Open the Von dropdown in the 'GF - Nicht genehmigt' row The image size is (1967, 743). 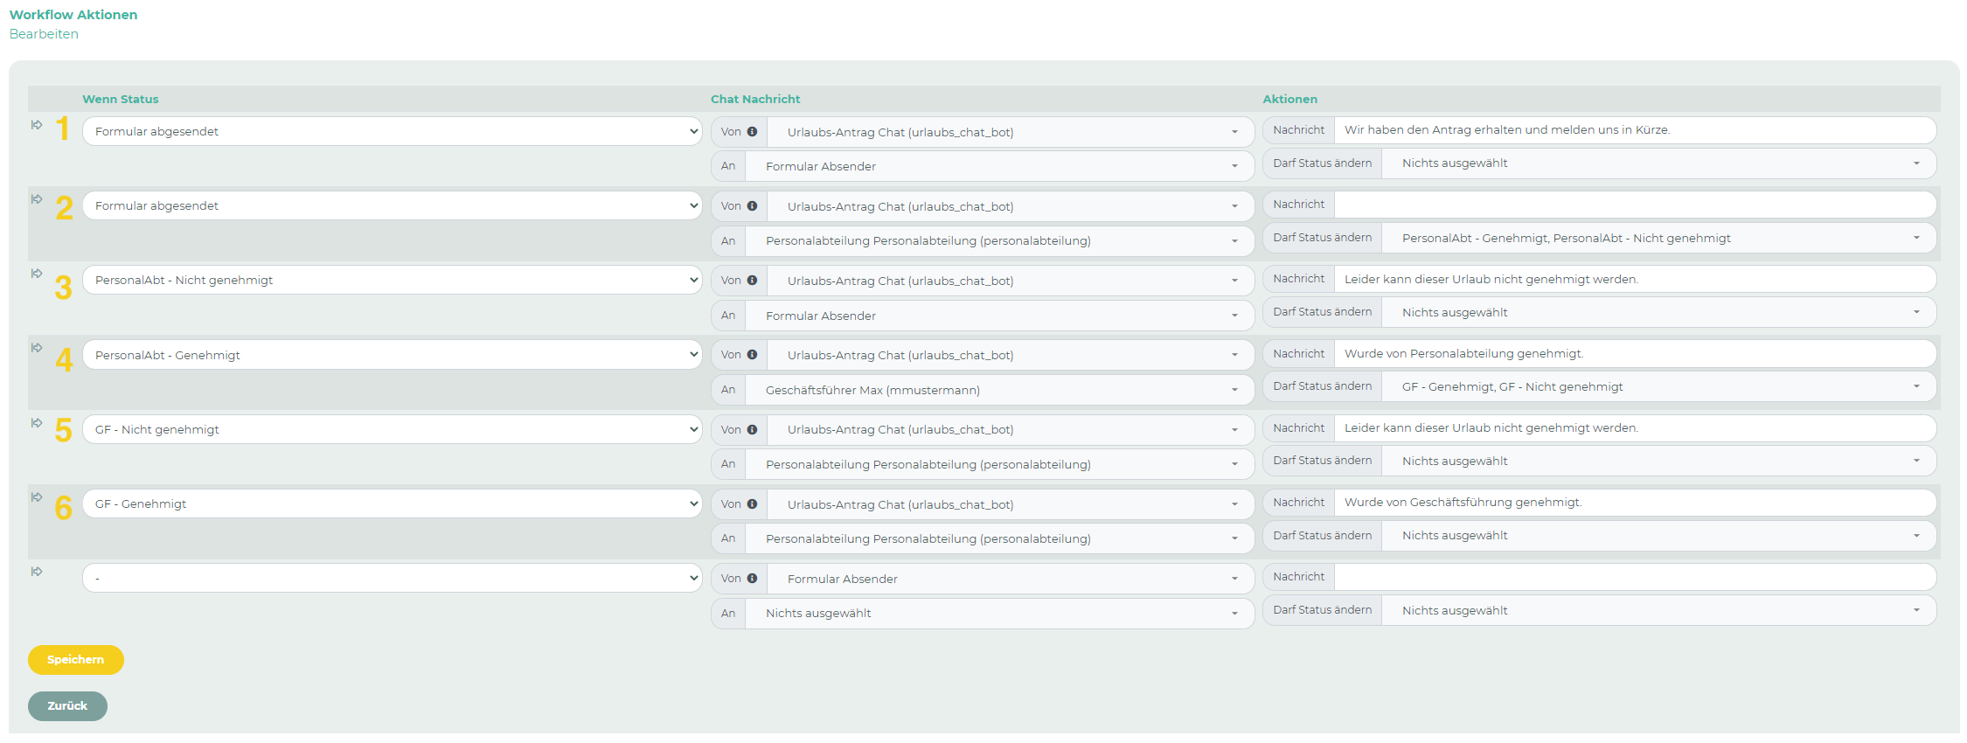click(1011, 429)
